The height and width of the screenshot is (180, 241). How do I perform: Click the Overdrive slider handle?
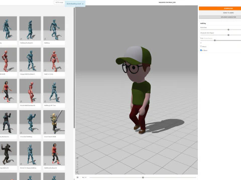228,29
